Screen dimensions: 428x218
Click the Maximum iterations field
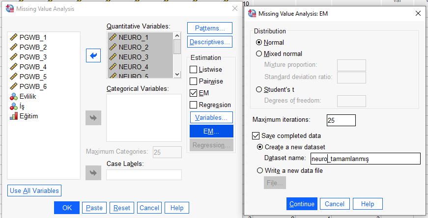[341, 120]
